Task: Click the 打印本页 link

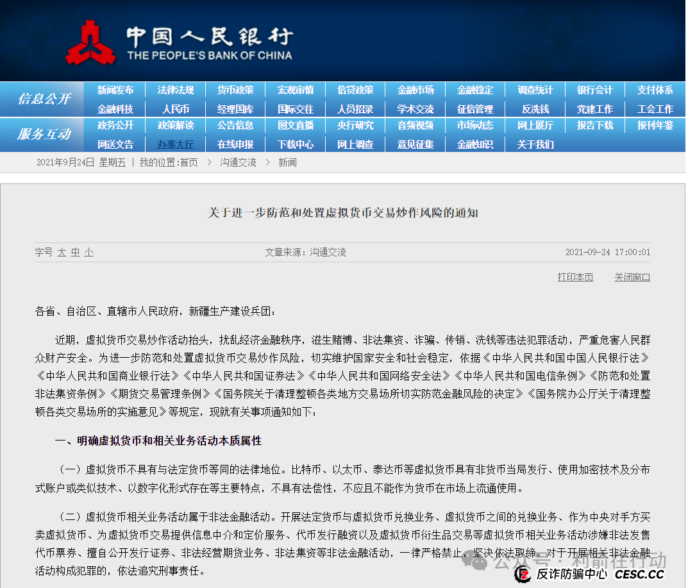Action: pyautogui.click(x=575, y=277)
